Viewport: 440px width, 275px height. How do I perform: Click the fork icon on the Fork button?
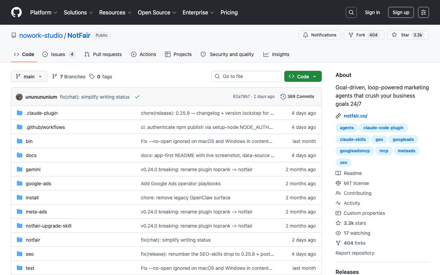(x=351, y=35)
